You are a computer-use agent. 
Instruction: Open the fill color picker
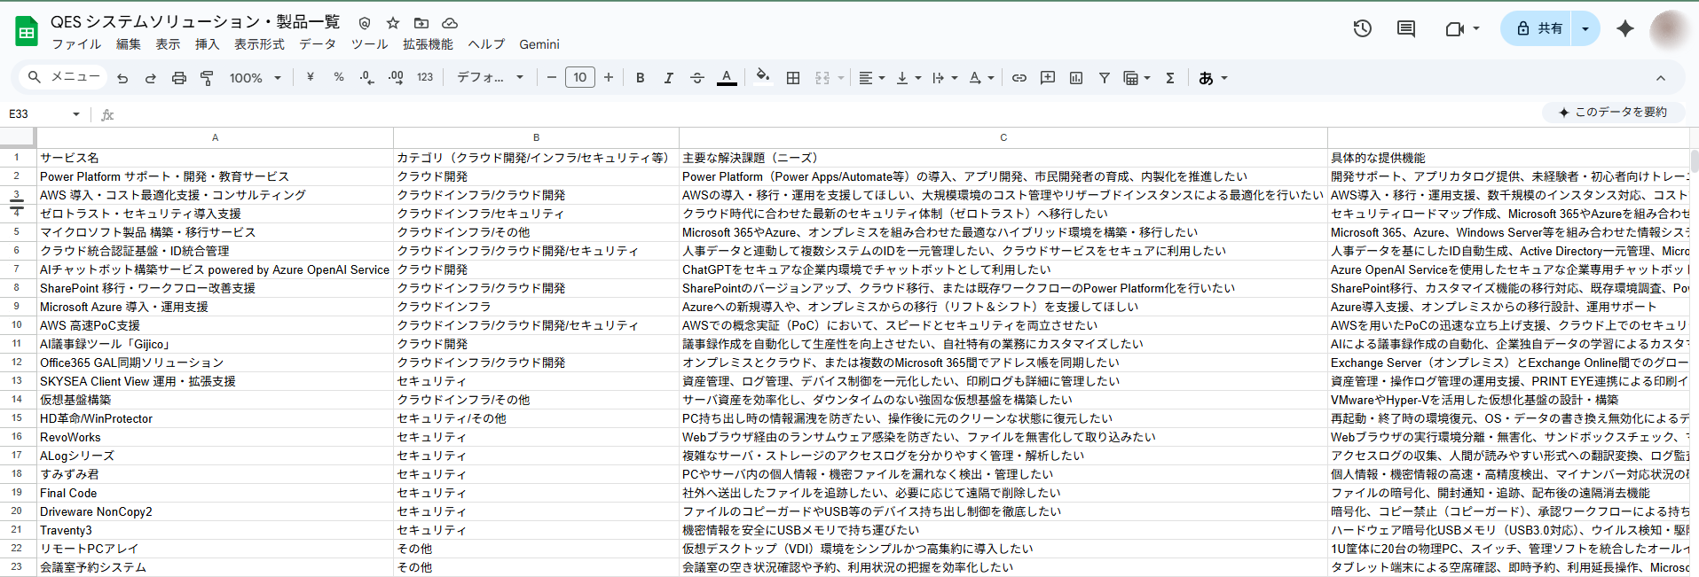[762, 78]
